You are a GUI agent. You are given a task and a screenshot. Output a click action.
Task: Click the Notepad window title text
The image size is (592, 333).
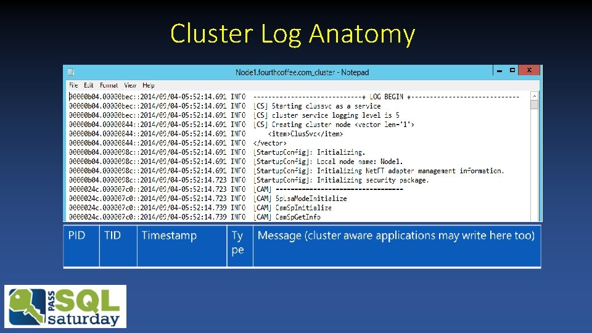coord(302,72)
